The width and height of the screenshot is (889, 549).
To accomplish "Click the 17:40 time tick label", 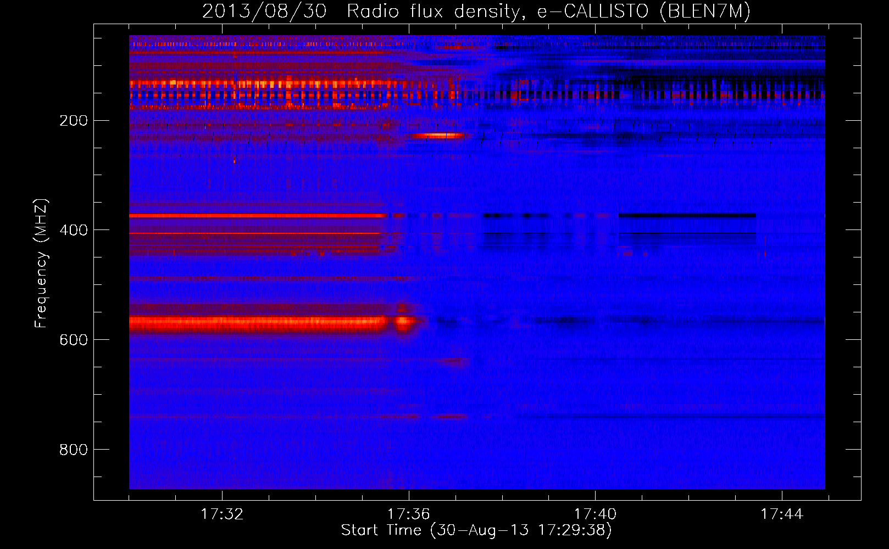I will [595, 514].
